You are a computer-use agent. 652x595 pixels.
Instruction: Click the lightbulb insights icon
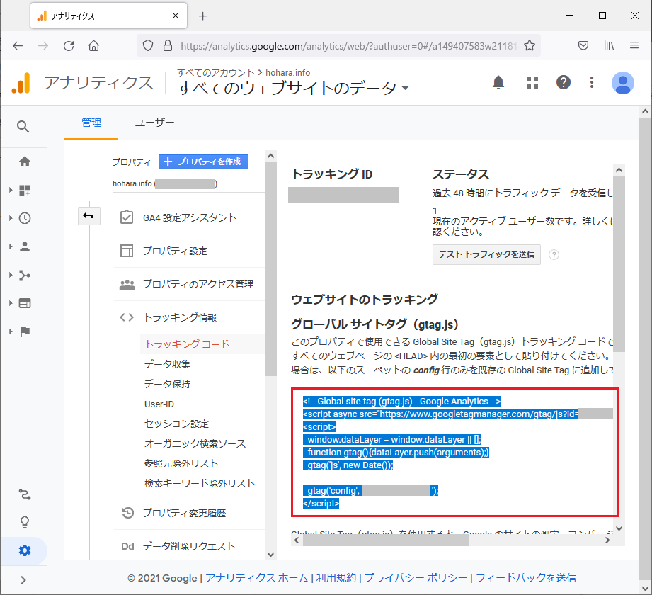[x=25, y=522]
